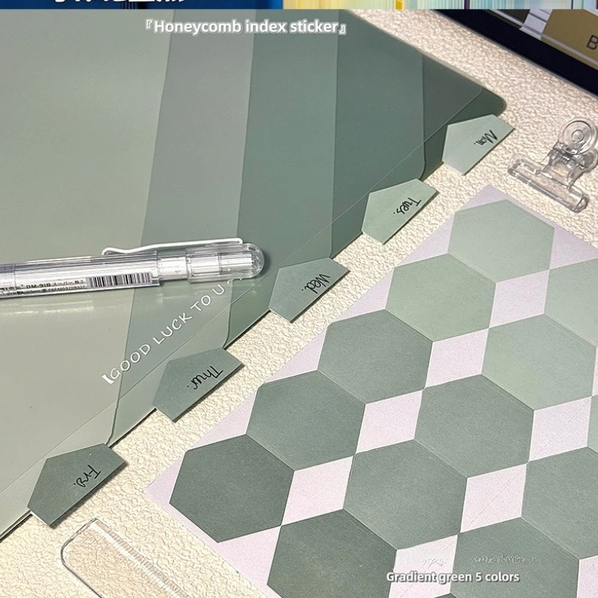598x598 pixels.
Task: Choose the Thur. index tab
Action: 197,383
